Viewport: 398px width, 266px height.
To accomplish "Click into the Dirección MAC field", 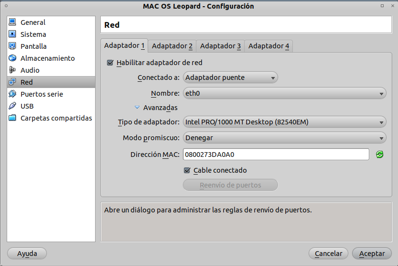I will 276,155.
